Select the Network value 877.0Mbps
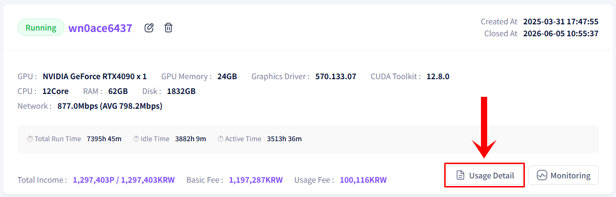 77,106
